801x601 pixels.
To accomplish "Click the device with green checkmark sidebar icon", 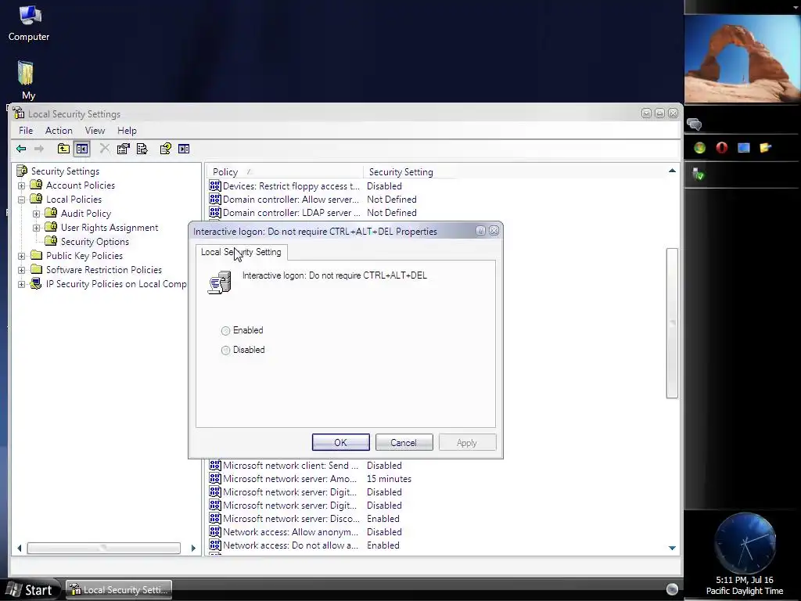I will [x=698, y=175].
